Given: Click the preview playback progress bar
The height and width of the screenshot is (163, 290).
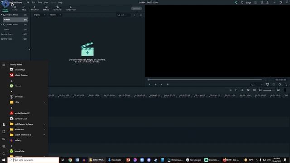Looking at the screenshot, I should click(x=205, y=80).
